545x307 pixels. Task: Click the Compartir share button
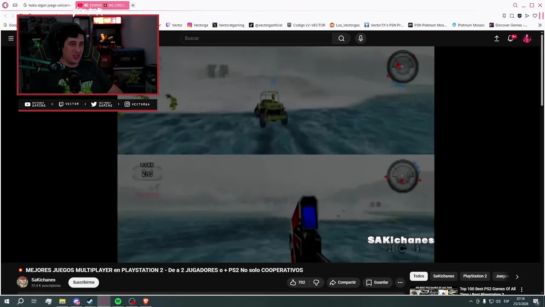(343, 282)
